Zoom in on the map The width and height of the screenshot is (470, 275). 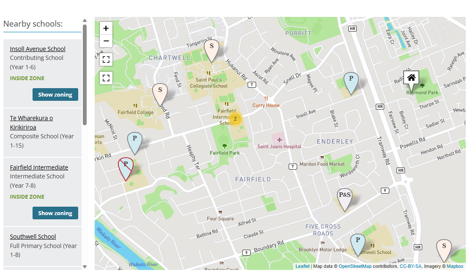click(x=106, y=28)
